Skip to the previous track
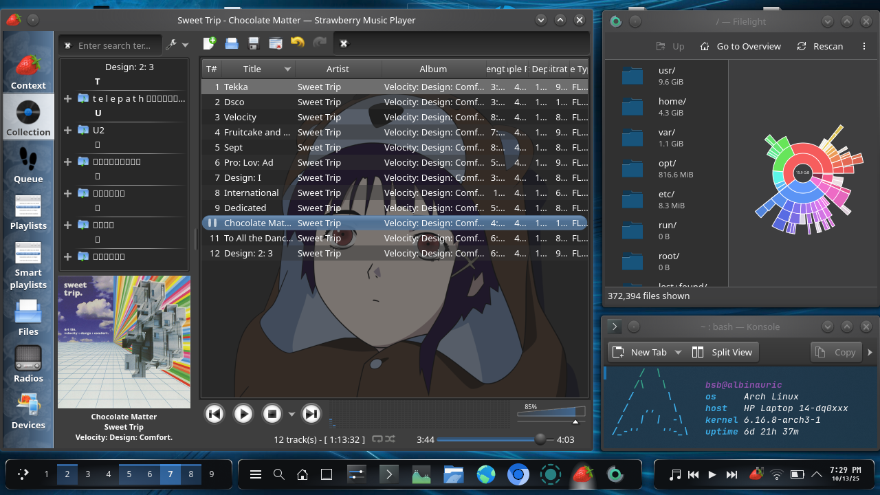Viewport: 880px width, 495px height. pos(214,413)
